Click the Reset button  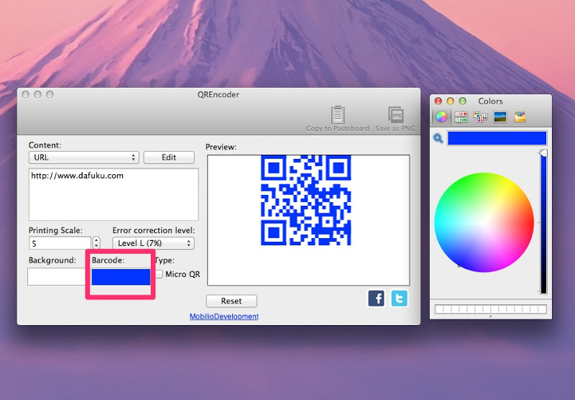point(231,301)
